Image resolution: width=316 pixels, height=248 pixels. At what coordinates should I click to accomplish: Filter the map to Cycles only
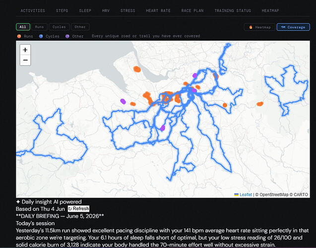(59, 27)
